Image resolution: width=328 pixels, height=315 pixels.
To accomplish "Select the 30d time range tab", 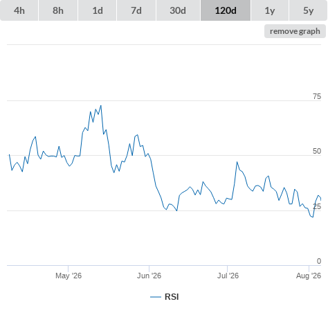I will click(x=178, y=10).
